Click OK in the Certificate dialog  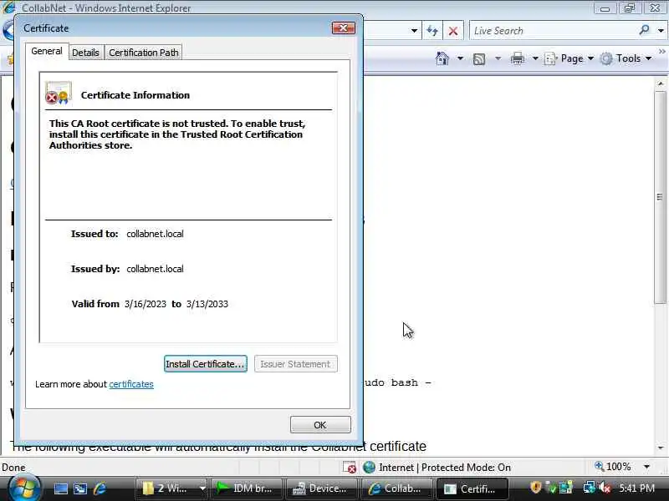click(320, 425)
